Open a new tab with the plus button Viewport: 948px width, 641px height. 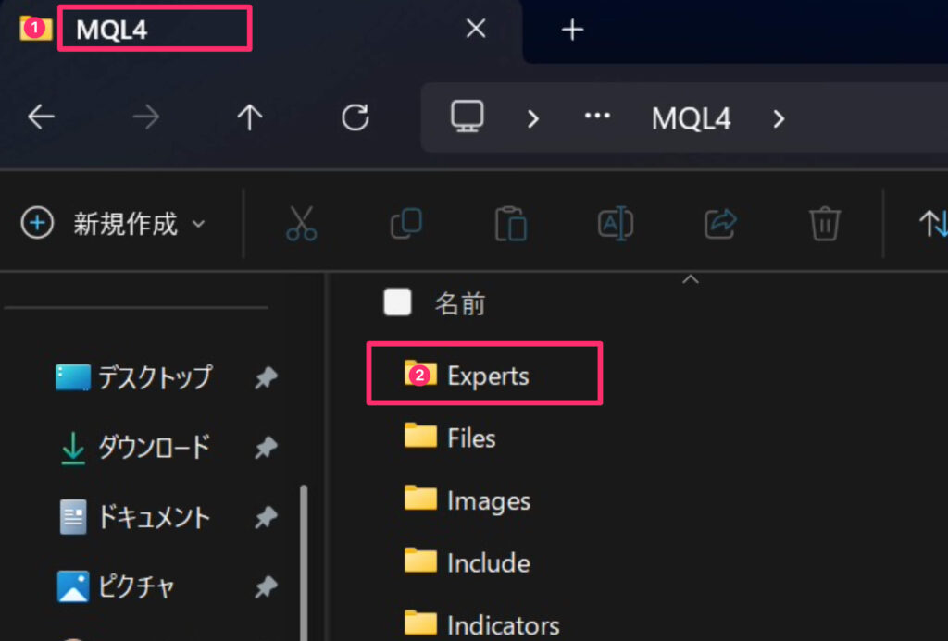point(572,29)
